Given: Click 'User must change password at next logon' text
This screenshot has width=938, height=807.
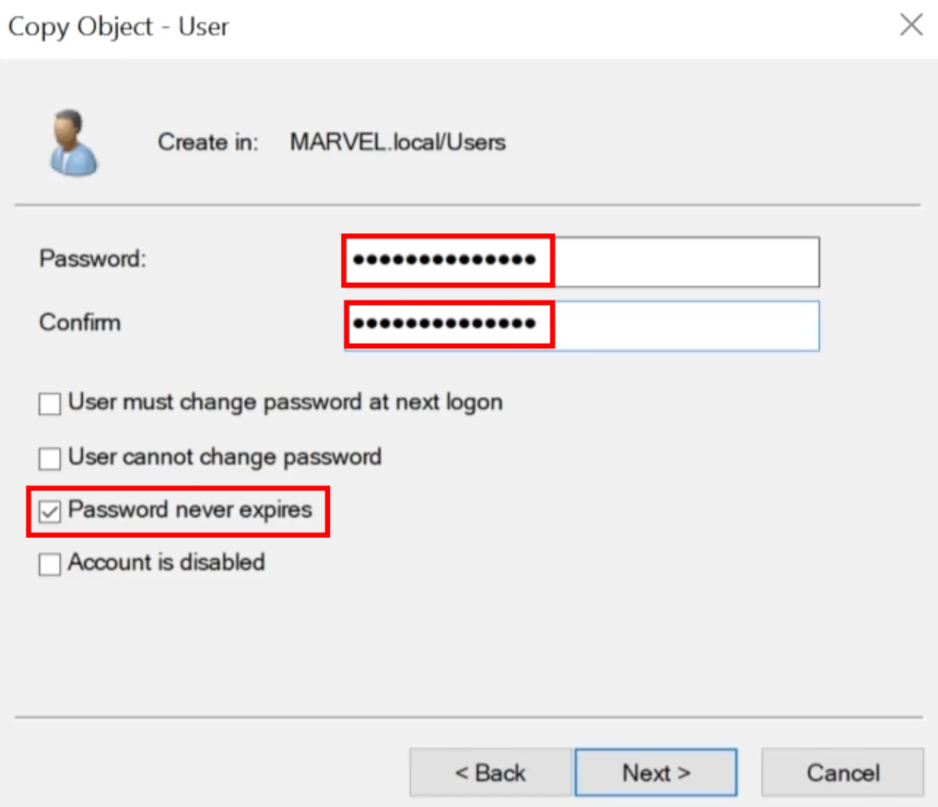Looking at the screenshot, I should click(x=285, y=402).
